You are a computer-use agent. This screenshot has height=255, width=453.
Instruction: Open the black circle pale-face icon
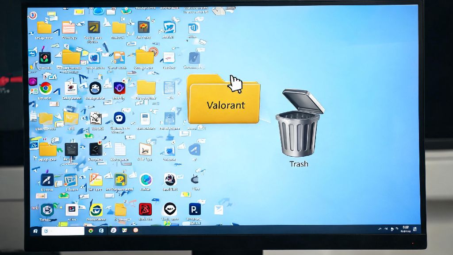click(95, 88)
